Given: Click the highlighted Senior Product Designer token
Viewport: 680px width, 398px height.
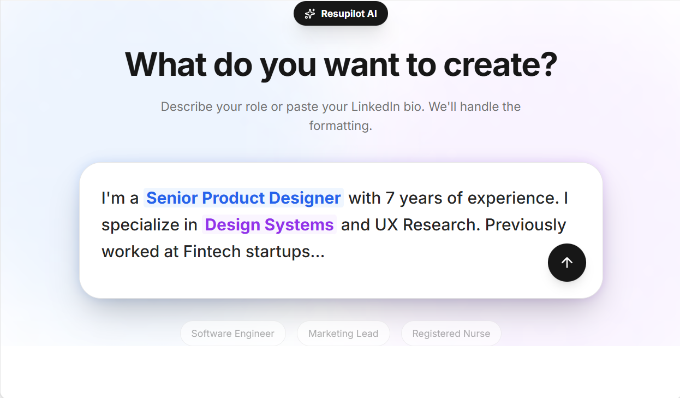Looking at the screenshot, I should [243, 198].
